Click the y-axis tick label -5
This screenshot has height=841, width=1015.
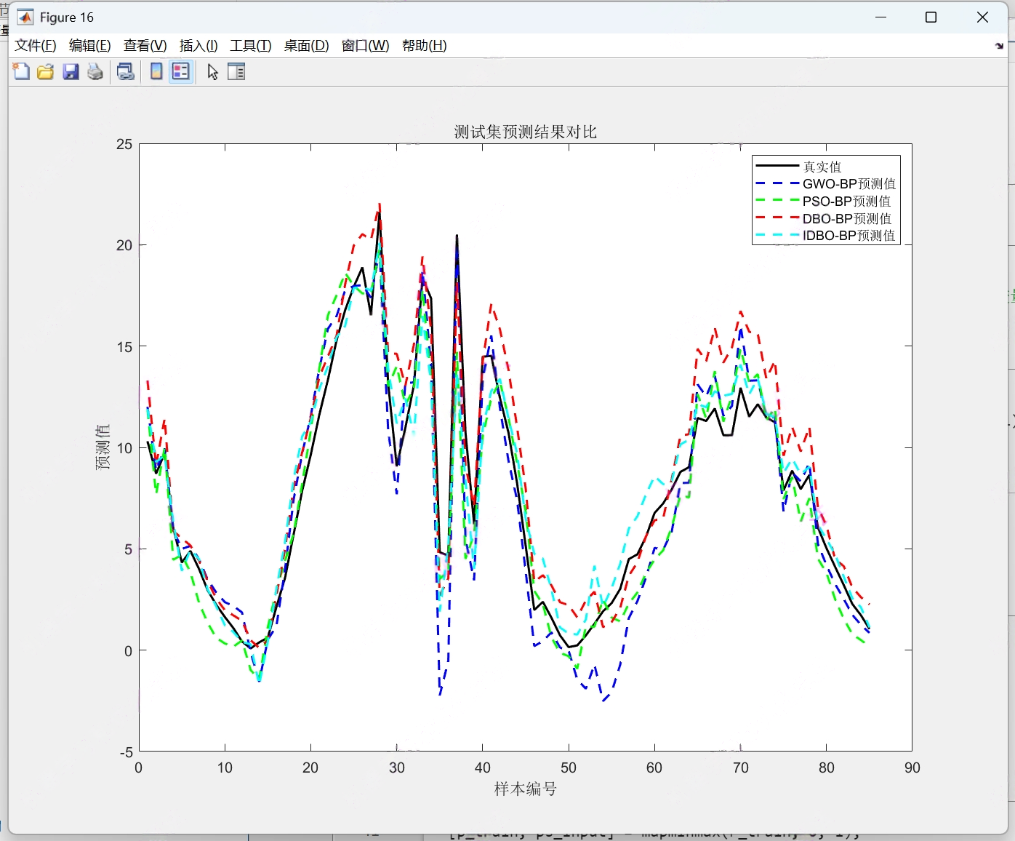(127, 752)
